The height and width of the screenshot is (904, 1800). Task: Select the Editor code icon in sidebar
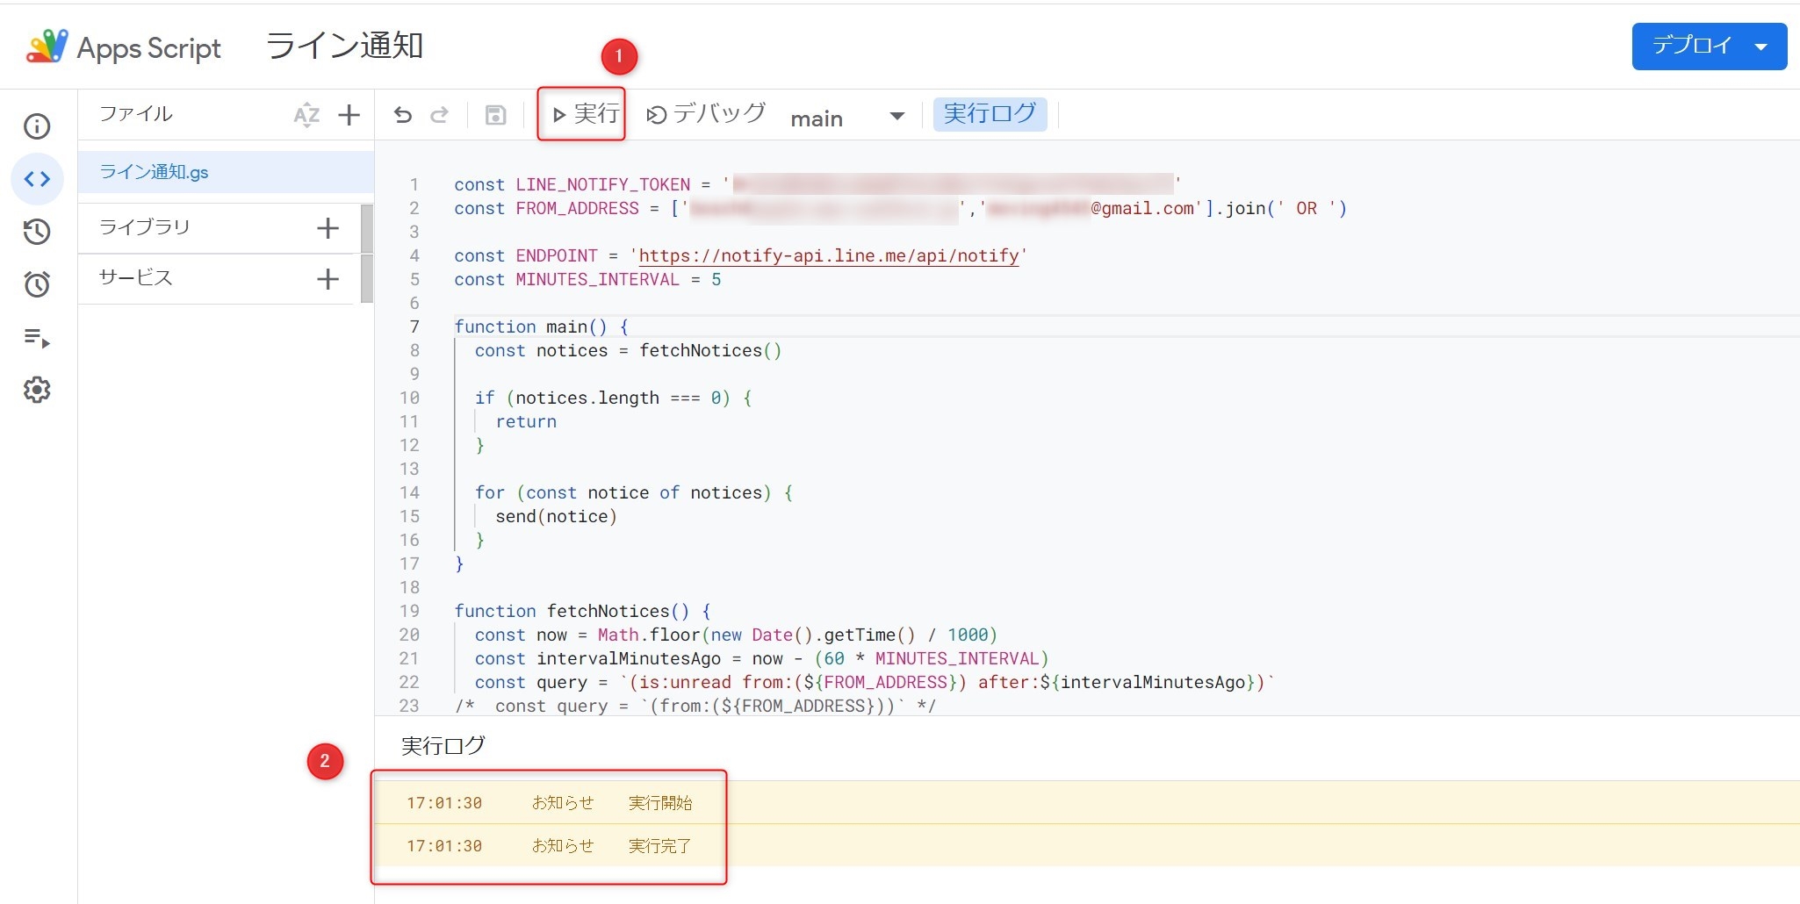(37, 179)
